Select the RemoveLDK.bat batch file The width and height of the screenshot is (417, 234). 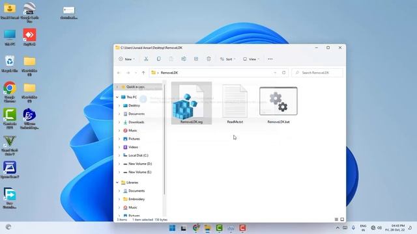(x=278, y=105)
